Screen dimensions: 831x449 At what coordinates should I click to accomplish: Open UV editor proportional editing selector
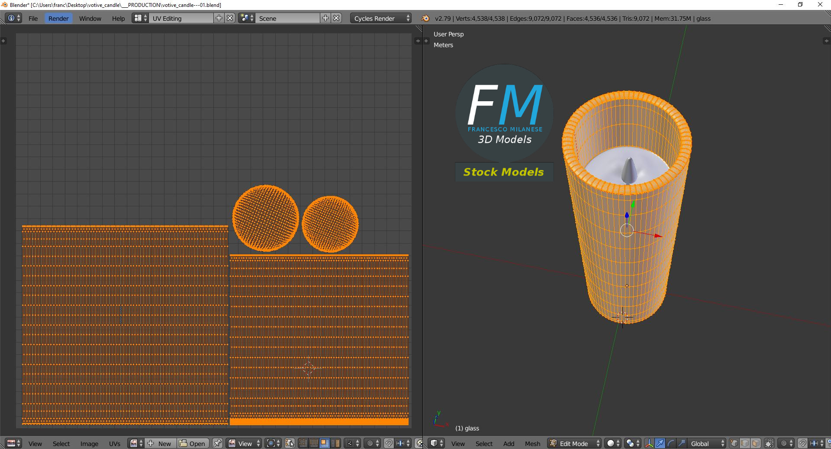tap(372, 443)
